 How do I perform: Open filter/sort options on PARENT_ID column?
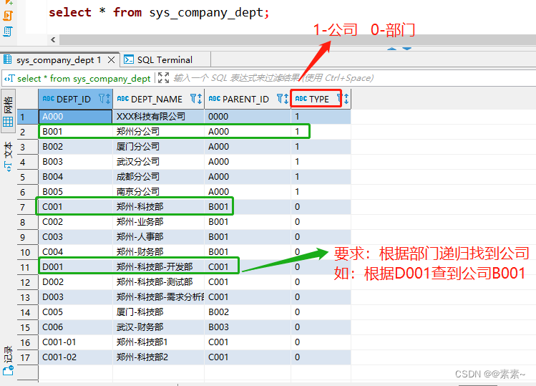283,99
